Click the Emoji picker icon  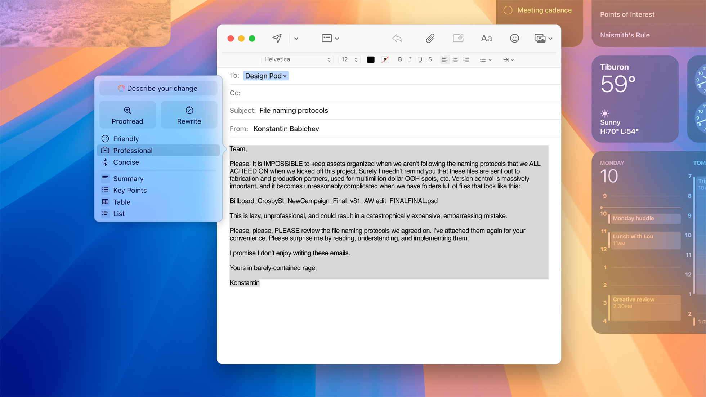click(514, 38)
